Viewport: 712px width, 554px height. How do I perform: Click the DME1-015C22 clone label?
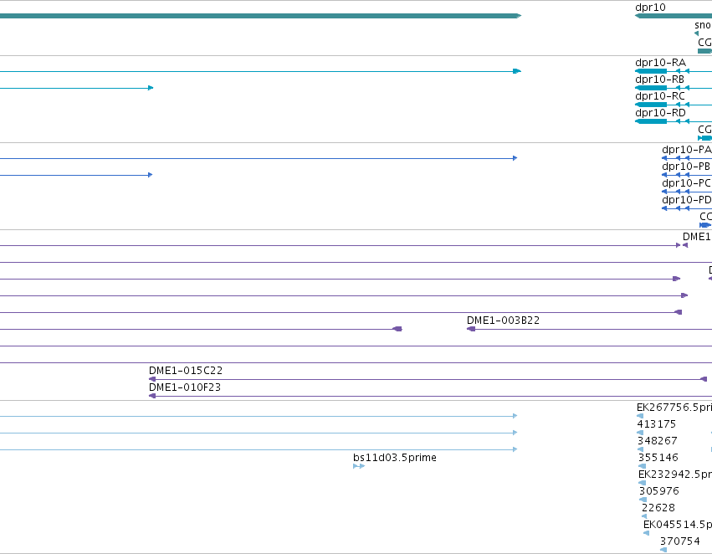[x=186, y=371]
